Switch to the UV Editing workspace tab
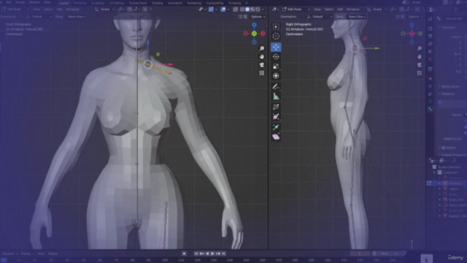The image size is (467, 263). (x=117, y=3)
